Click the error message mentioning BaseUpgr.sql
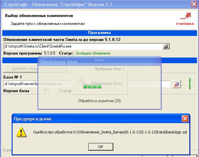Screen dimensions: 199x157 (x=110, y=132)
